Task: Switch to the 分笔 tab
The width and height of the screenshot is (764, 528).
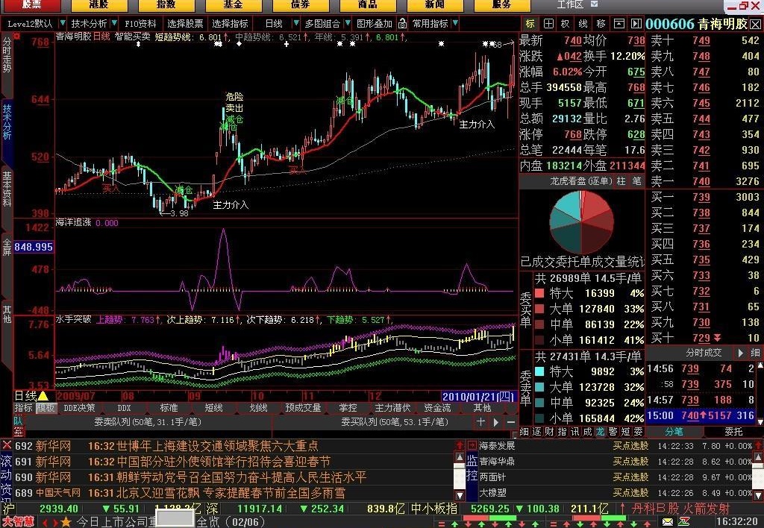Action: 674,432
